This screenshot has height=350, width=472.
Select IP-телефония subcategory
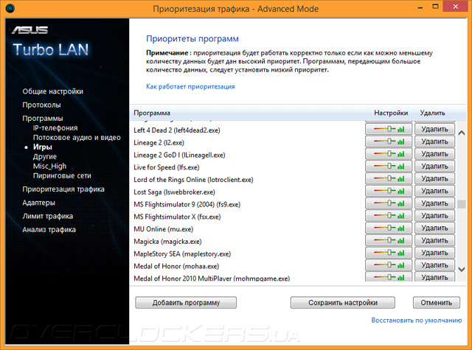(x=55, y=128)
